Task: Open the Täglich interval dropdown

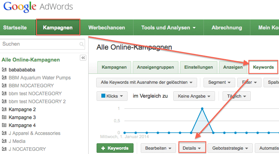Action: click(x=236, y=96)
